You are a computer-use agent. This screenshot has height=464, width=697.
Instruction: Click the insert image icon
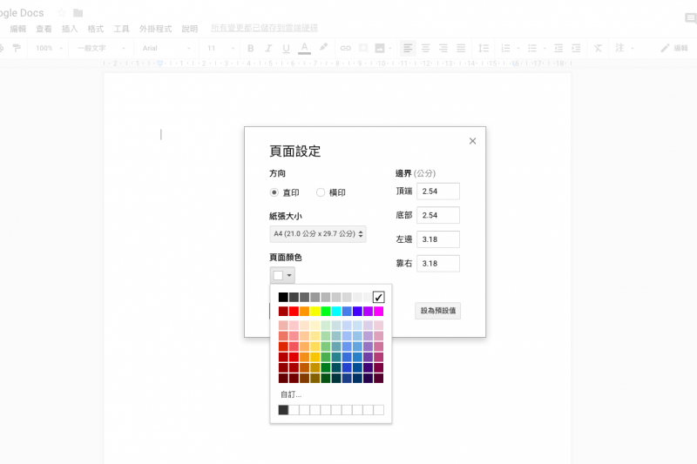[x=380, y=48]
